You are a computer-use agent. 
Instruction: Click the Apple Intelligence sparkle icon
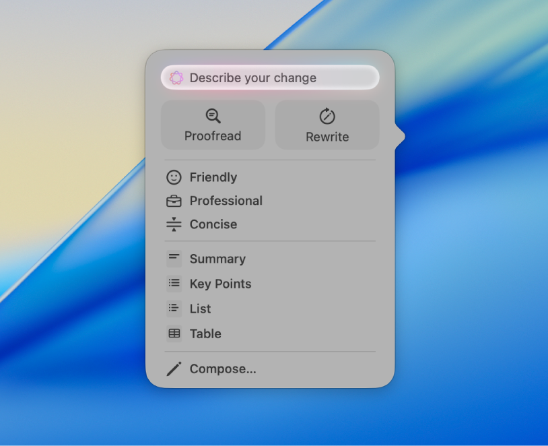[177, 77]
